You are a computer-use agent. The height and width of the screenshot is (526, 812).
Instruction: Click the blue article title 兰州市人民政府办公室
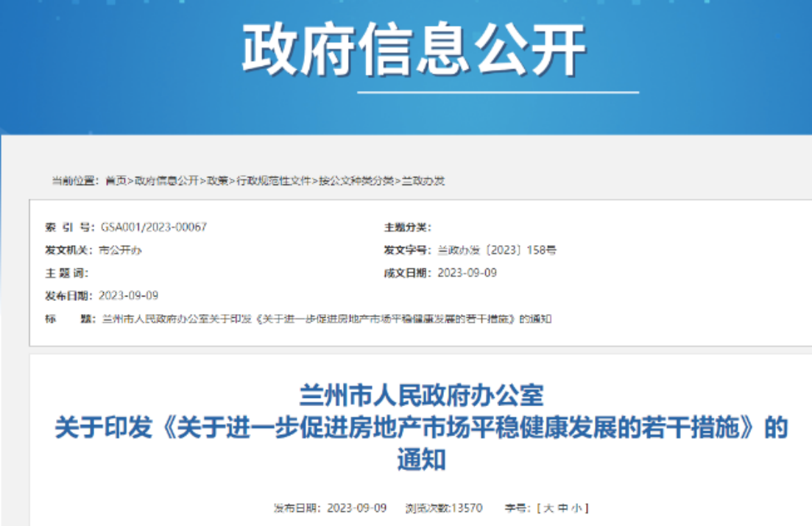(421, 396)
